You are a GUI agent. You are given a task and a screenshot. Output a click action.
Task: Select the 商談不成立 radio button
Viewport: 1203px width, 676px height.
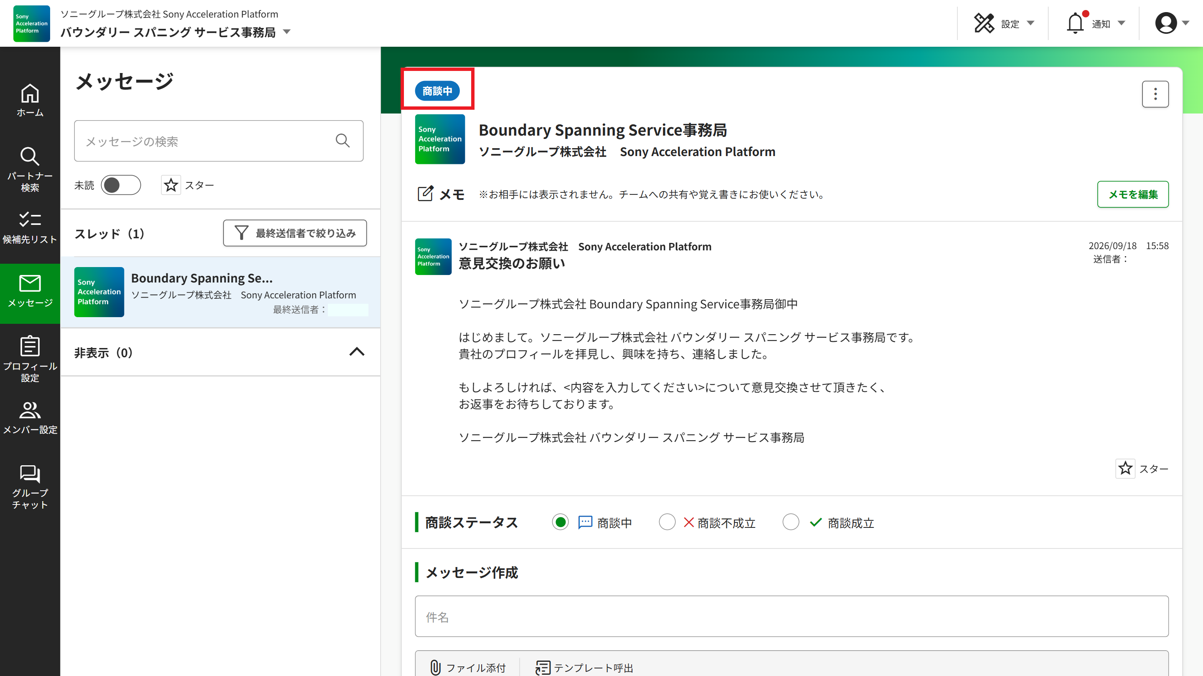tap(667, 522)
